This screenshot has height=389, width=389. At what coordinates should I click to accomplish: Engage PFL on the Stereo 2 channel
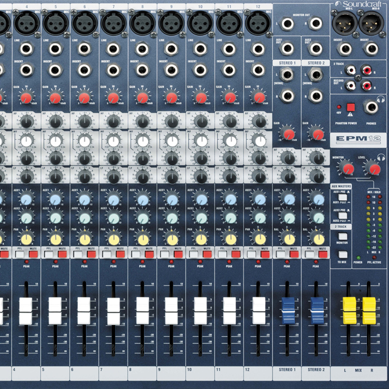pyautogui.click(x=309, y=254)
